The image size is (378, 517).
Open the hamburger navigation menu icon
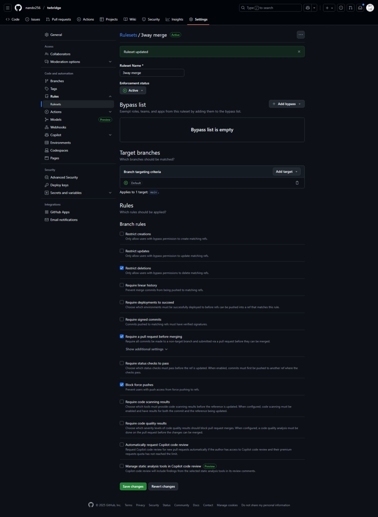(x=8, y=8)
